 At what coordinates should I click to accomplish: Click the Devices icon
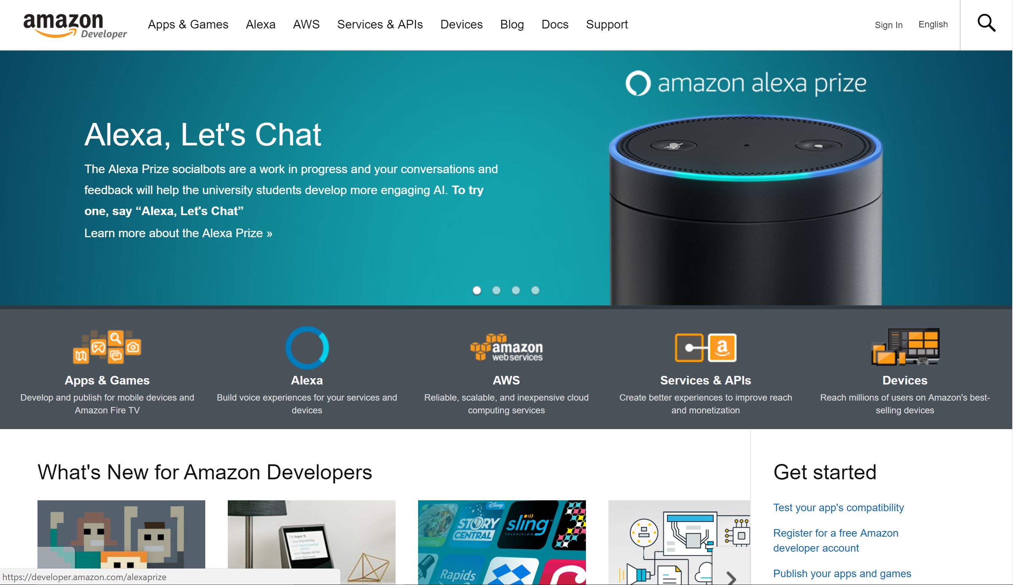905,346
